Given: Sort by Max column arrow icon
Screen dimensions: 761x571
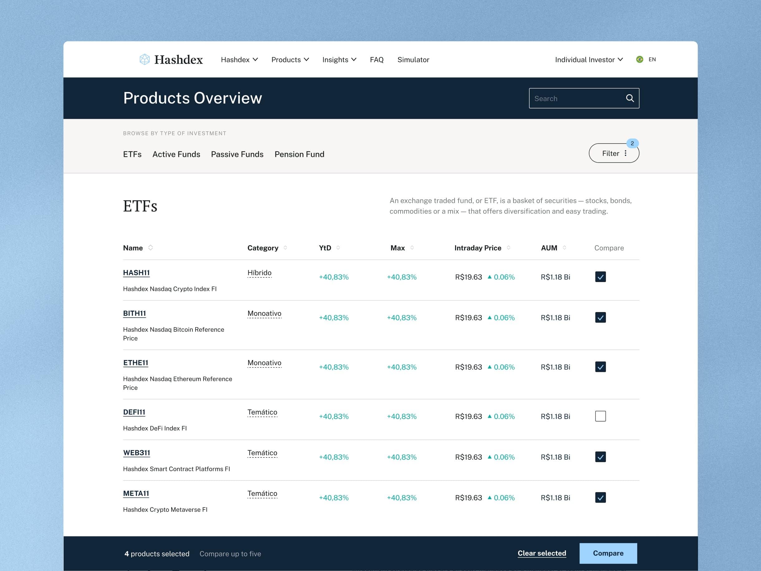Looking at the screenshot, I should [x=412, y=248].
